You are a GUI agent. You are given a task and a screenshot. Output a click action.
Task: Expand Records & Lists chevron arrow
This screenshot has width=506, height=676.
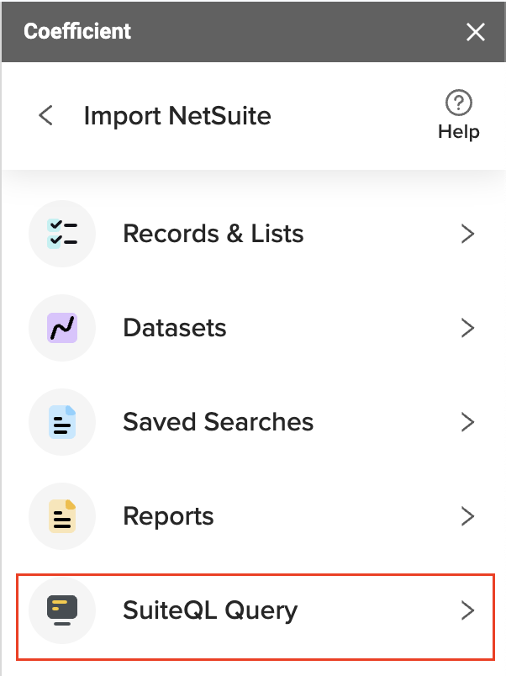click(x=467, y=234)
